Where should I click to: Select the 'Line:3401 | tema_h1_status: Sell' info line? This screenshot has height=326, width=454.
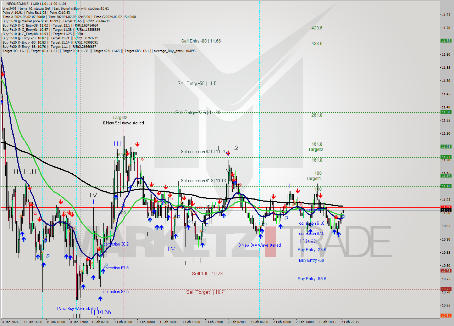pos(56,8)
